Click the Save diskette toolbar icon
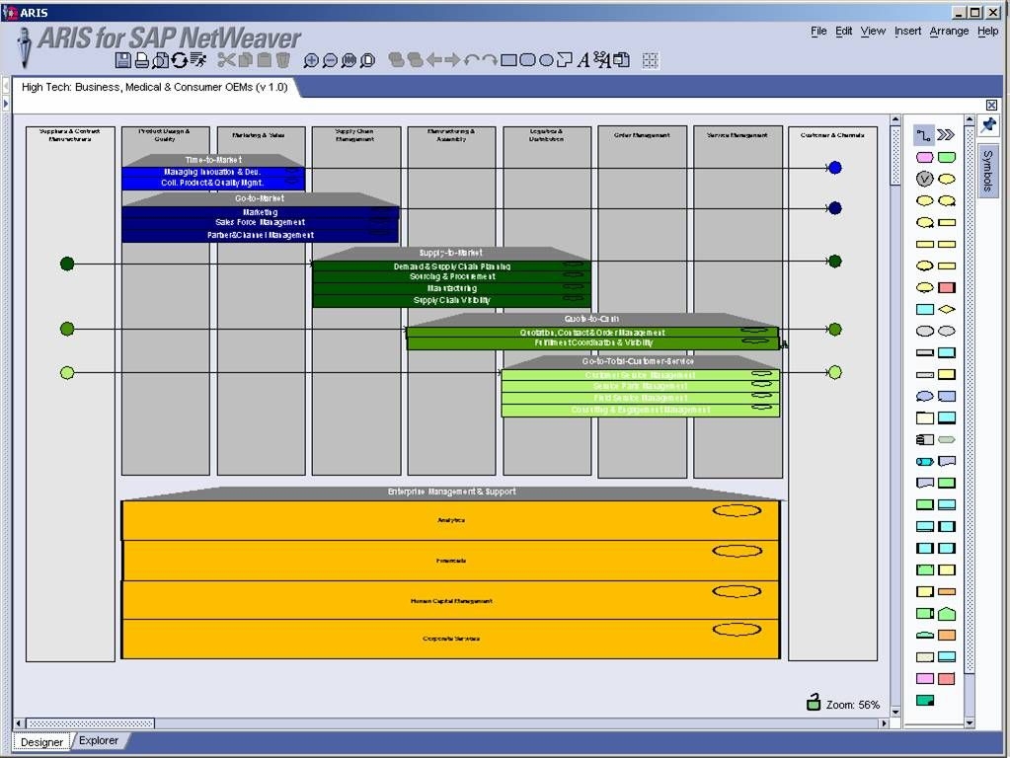The height and width of the screenshot is (758, 1010). point(123,60)
